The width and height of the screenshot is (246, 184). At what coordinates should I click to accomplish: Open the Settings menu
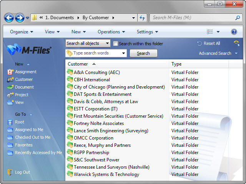(147, 32)
